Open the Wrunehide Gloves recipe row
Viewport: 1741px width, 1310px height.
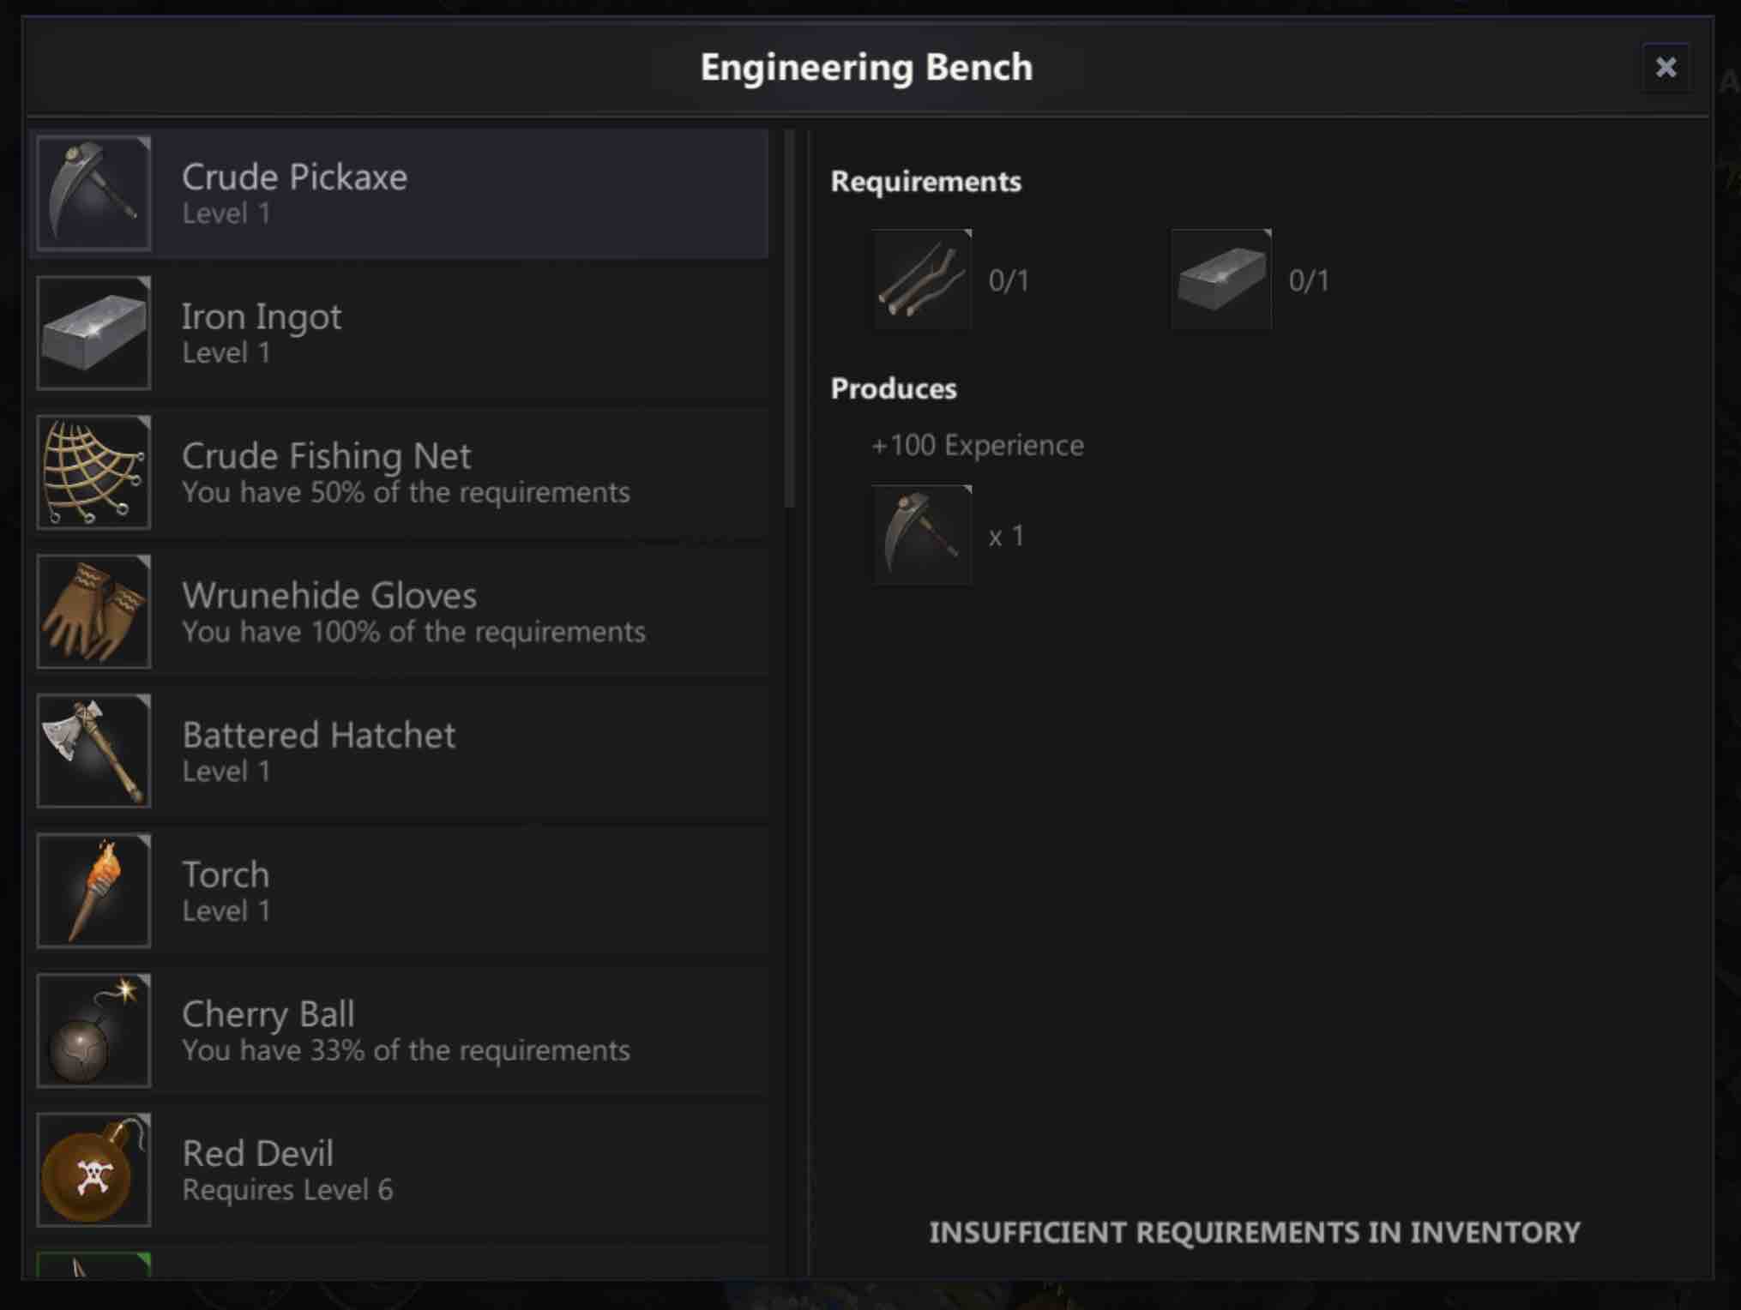click(401, 612)
